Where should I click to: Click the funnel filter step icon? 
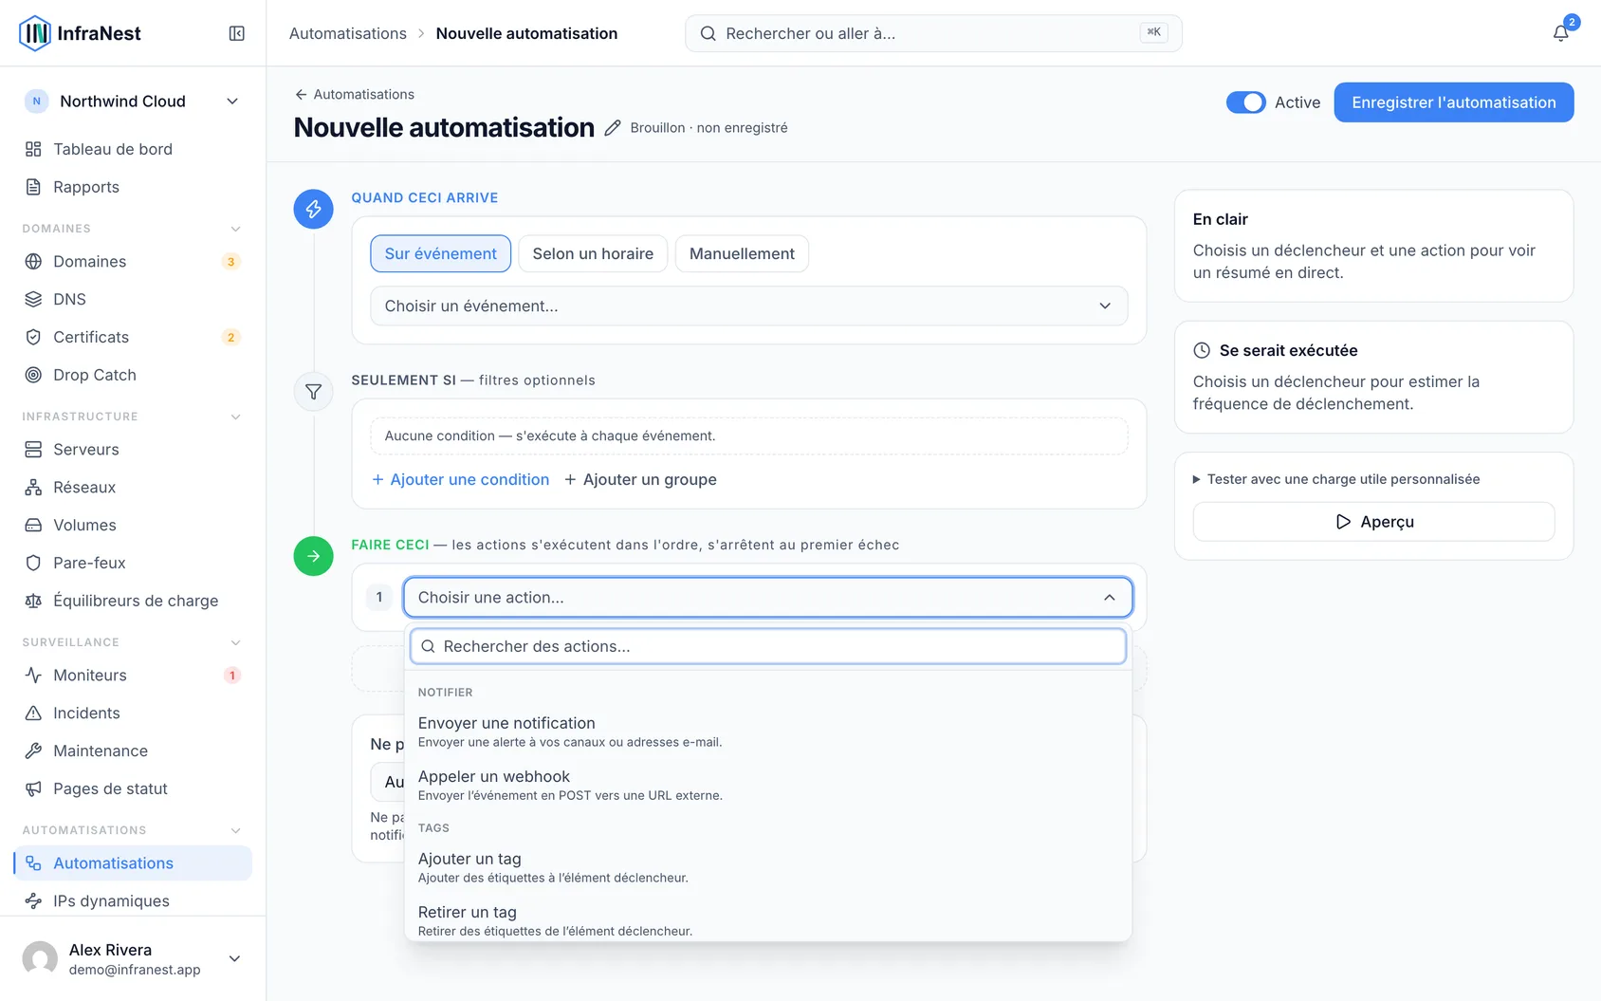click(x=313, y=392)
